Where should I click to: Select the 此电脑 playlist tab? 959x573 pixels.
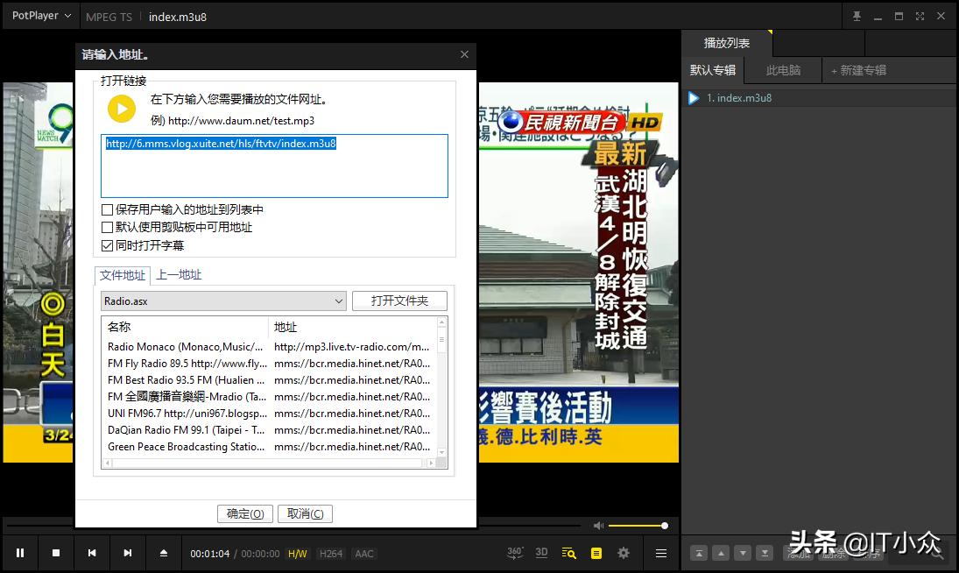coord(783,70)
